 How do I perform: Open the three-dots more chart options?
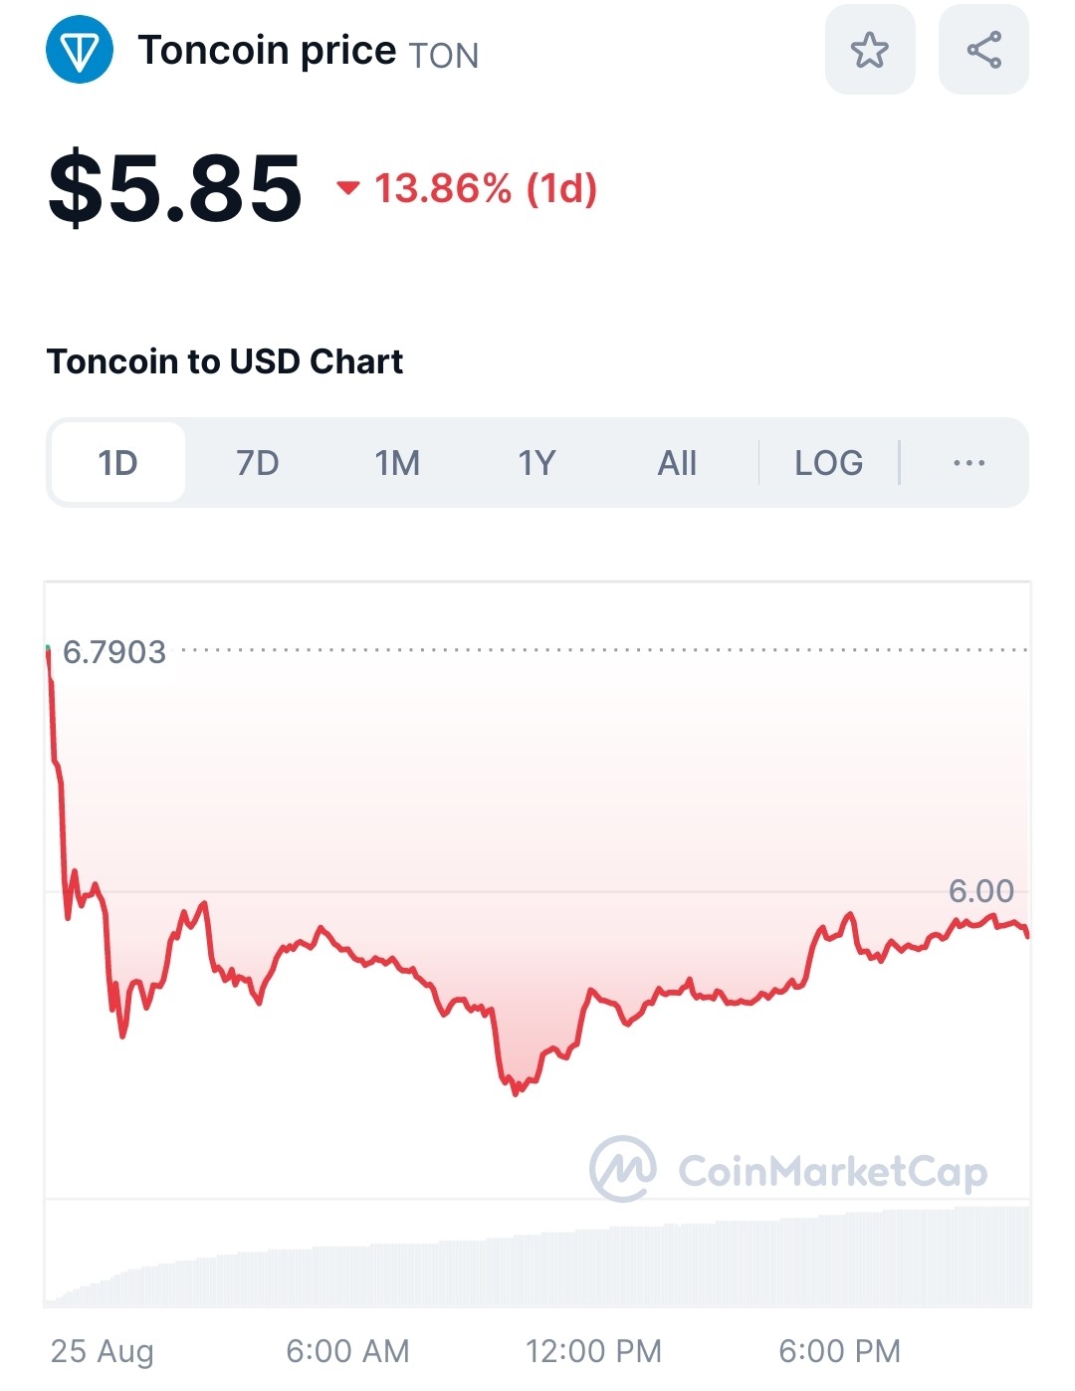point(968,463)
